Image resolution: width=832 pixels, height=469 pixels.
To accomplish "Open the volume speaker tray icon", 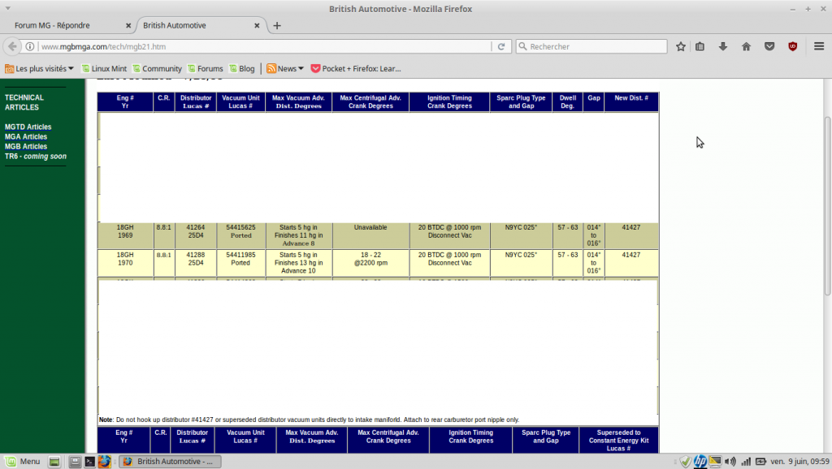I will (x=730, y=462).
